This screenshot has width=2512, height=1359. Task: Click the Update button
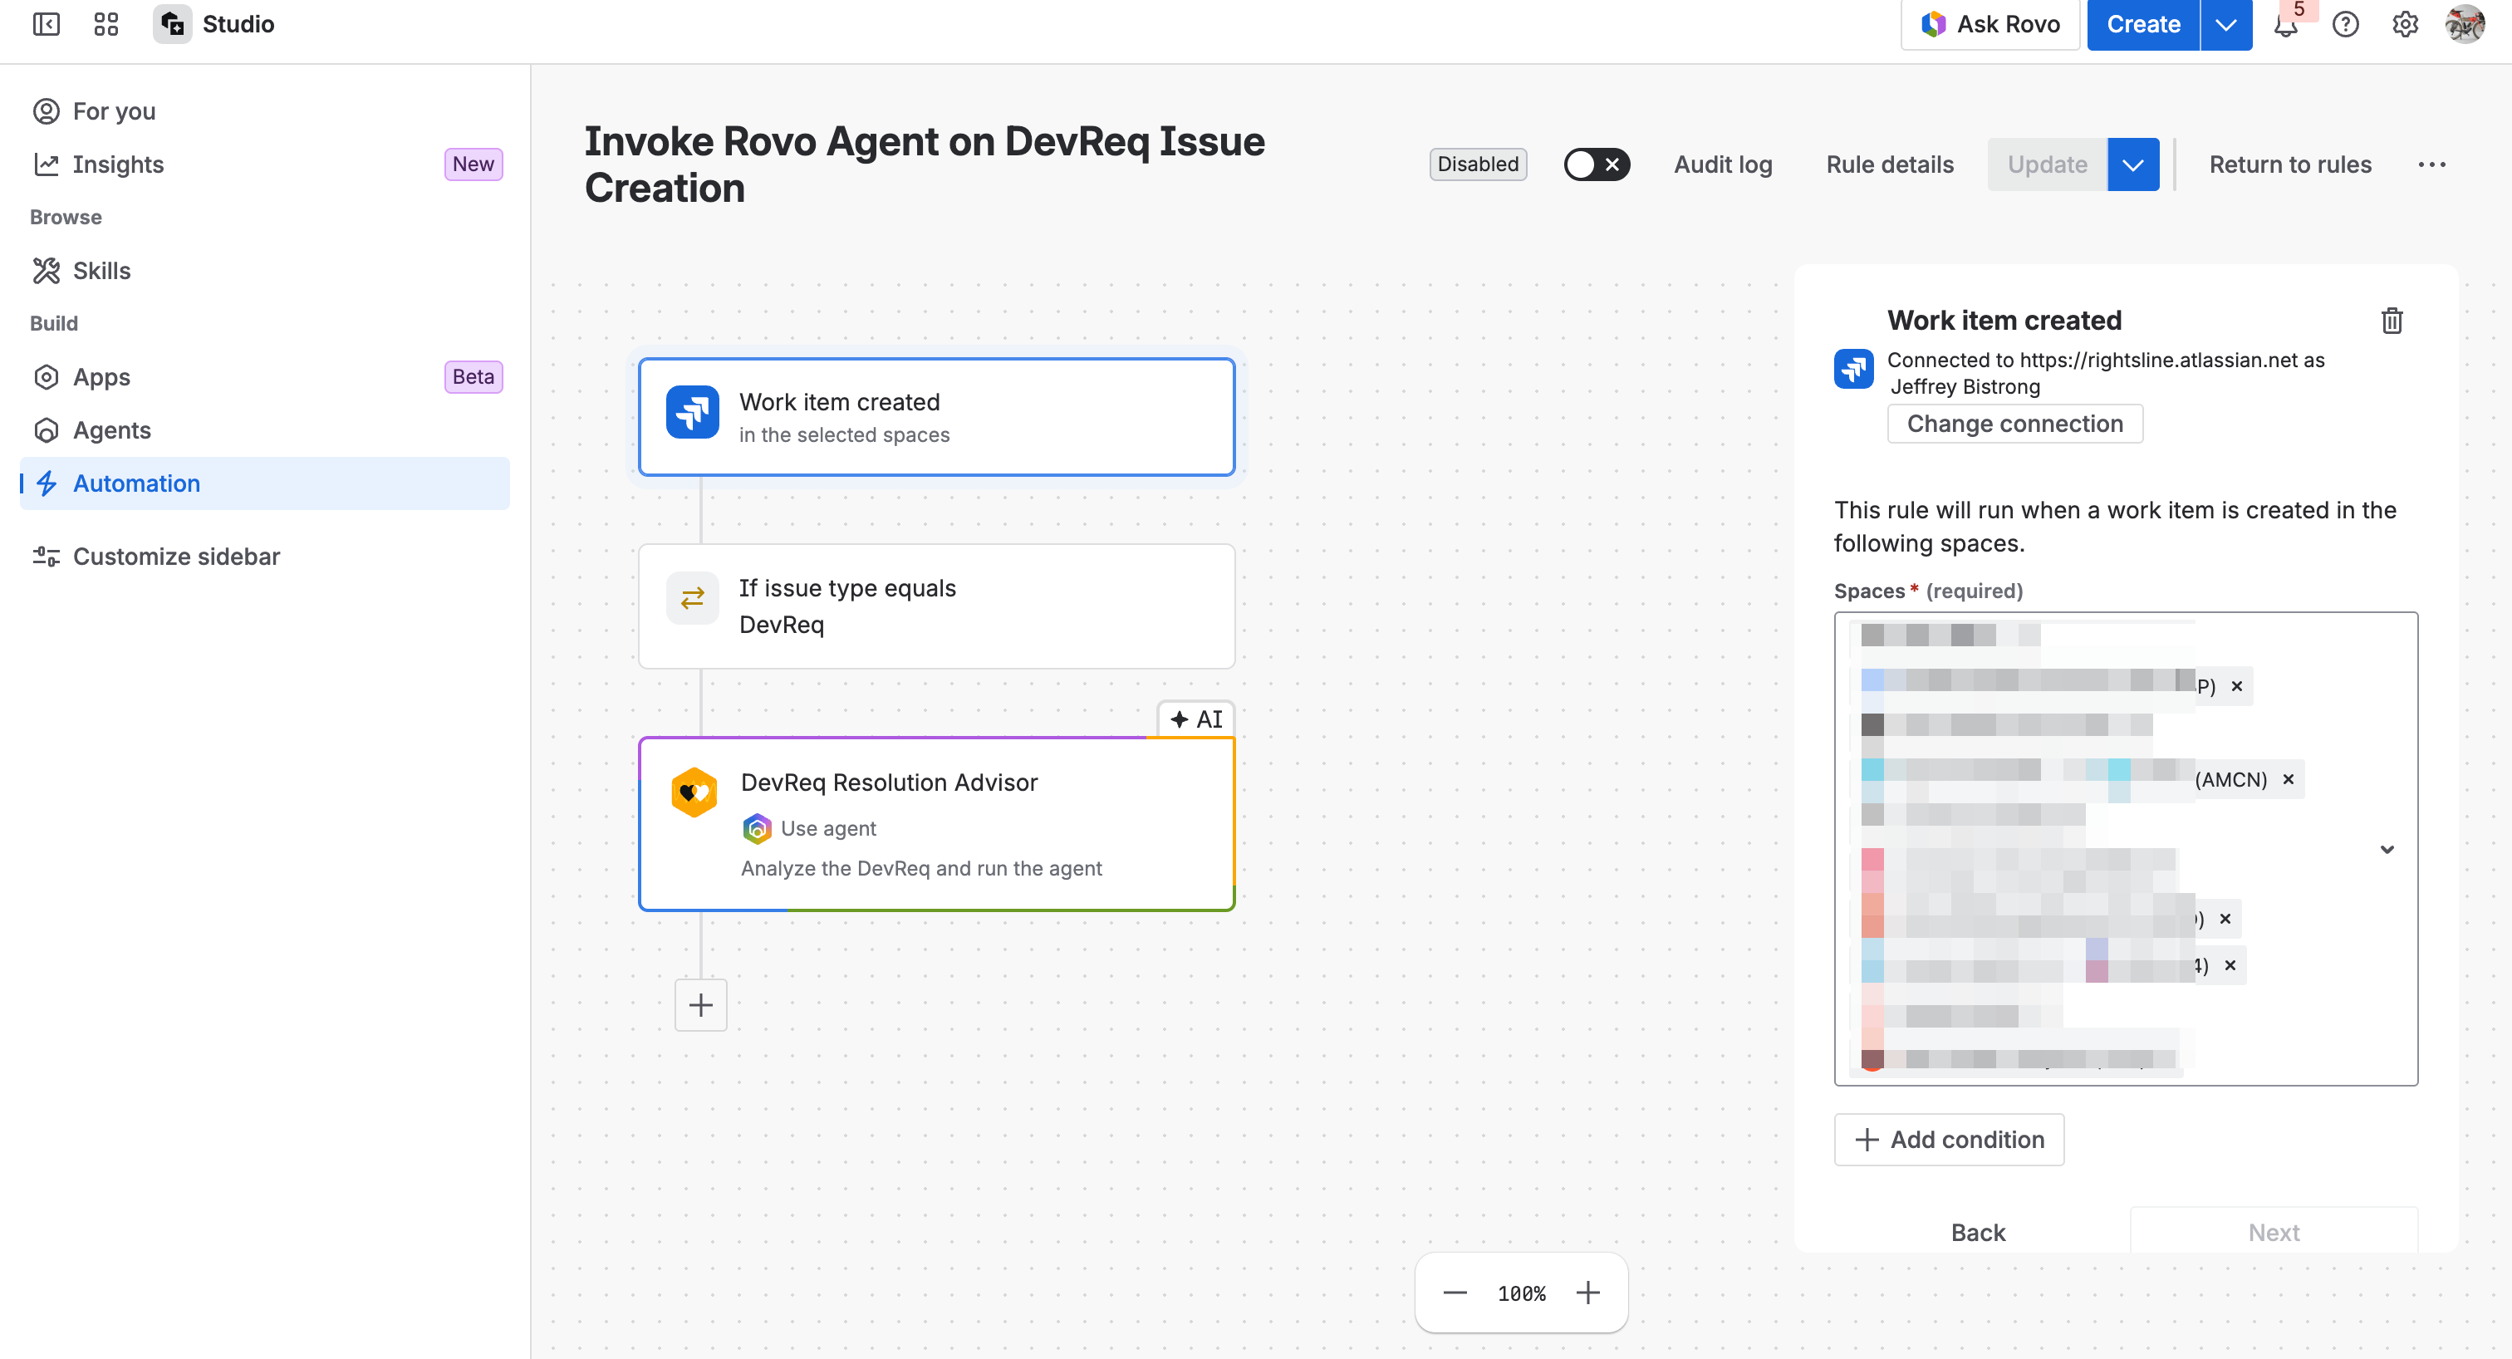[2047, 164]
